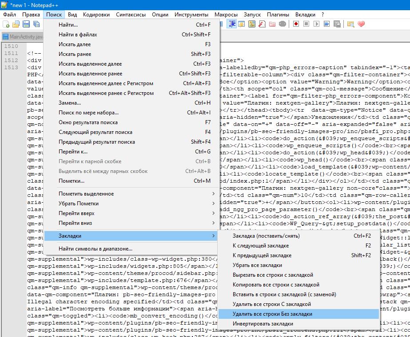Expand the highlighted Закладки submenu
Viewport: 410px width, 337px height.
coord(131,236)
